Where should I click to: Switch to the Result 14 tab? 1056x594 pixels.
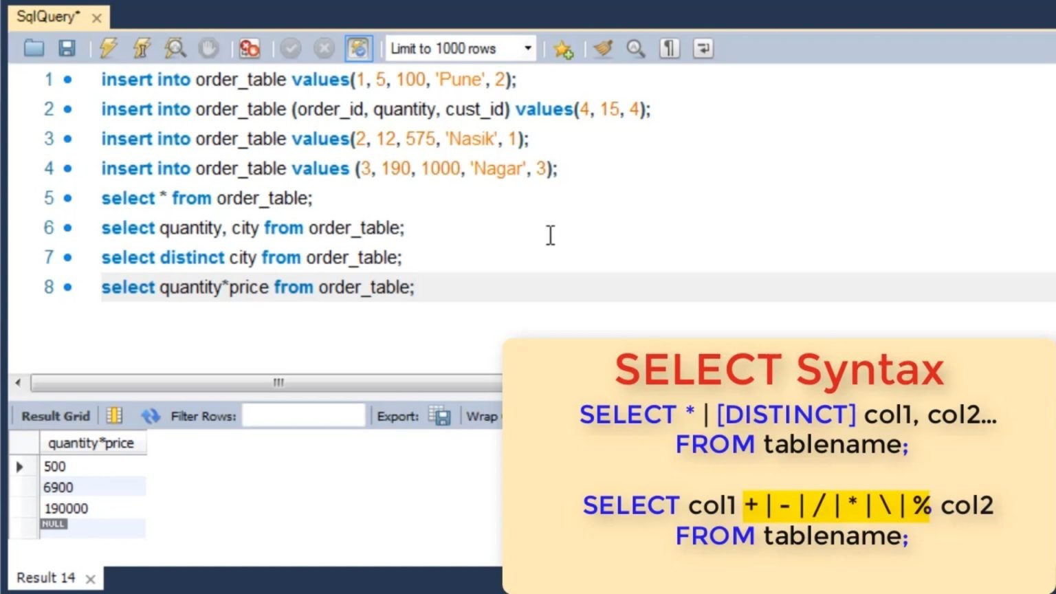[x=45, y=577]
